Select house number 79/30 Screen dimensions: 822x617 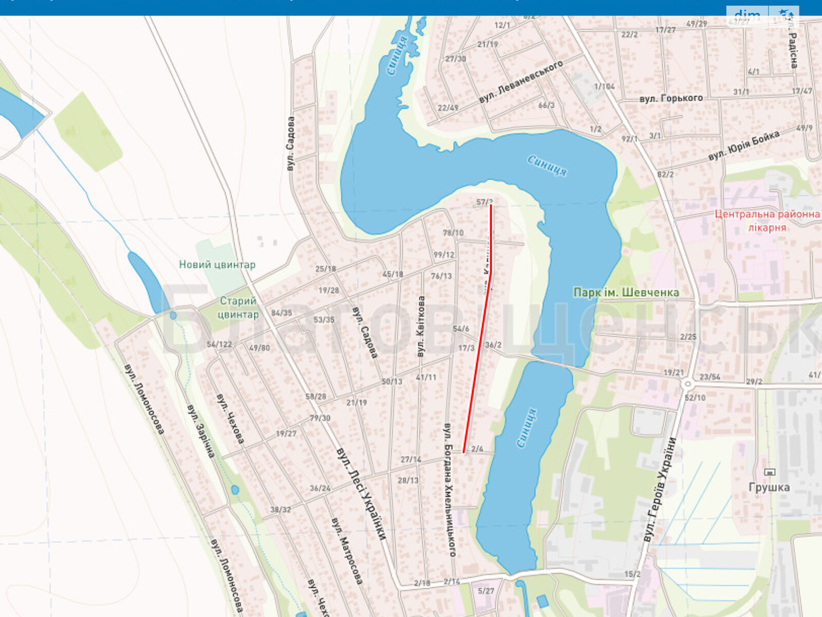click(320, 418)
